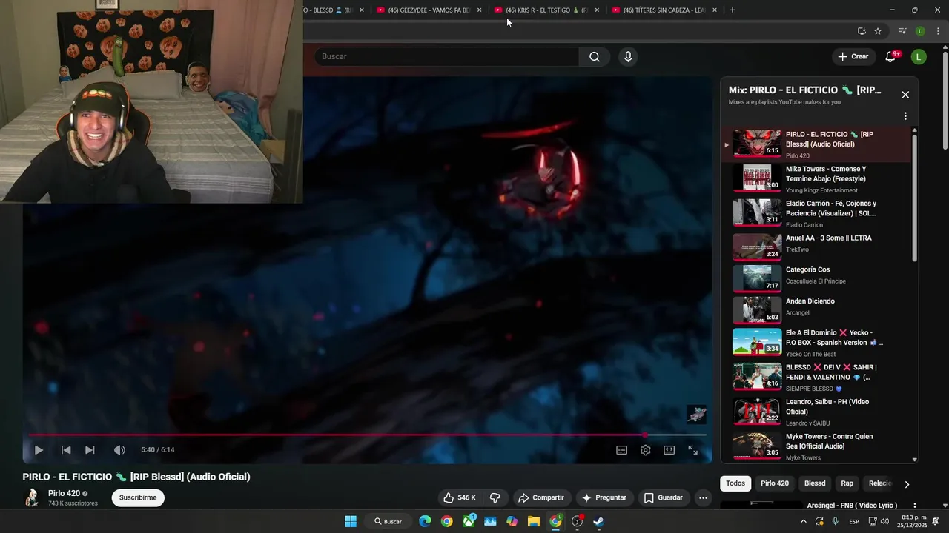
Task: Click the Chrome profile avatar
Action: pos(920,31)
